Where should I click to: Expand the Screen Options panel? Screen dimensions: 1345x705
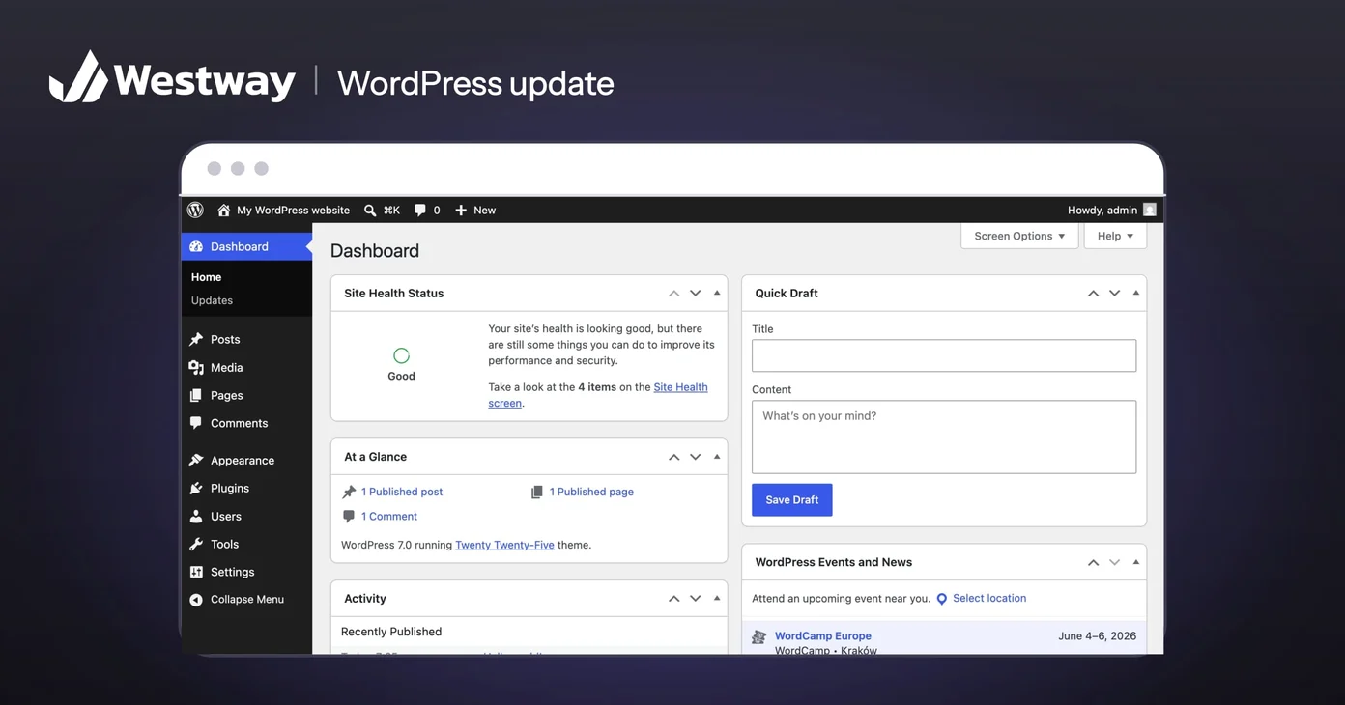[x=1019, y=236]
